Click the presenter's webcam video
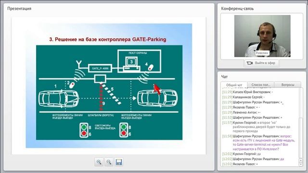Screen dimensions: 308x173 (262, 36)
